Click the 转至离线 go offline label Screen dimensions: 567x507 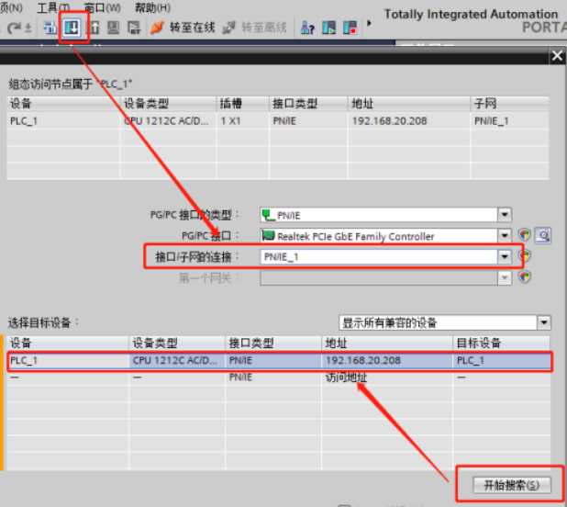point(264,28)
